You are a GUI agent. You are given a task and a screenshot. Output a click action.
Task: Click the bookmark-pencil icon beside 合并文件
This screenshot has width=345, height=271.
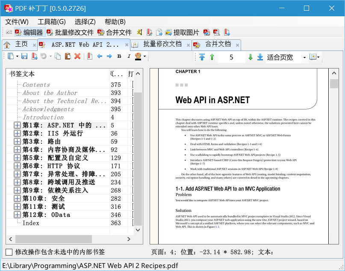149,33
